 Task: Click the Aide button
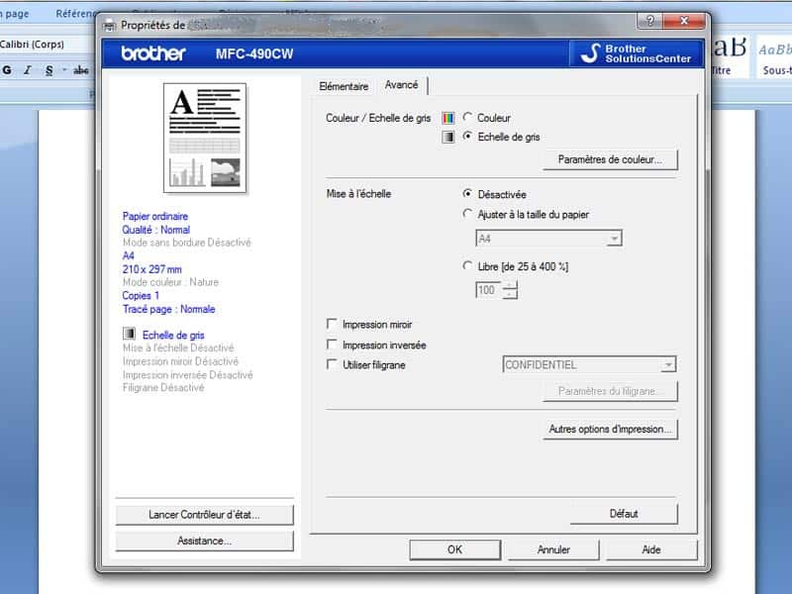click(x=651, y=549)
